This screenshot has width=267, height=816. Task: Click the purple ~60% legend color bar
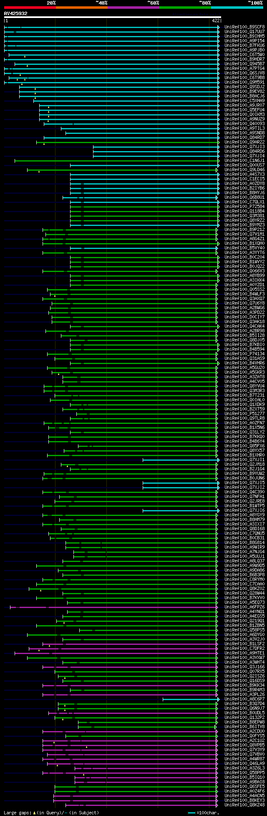tap(133, 8)
